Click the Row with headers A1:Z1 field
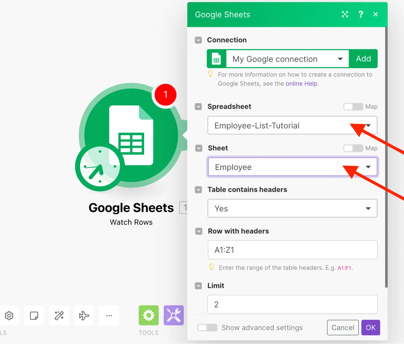Screen dimensions: 404x344 [292, 250]
